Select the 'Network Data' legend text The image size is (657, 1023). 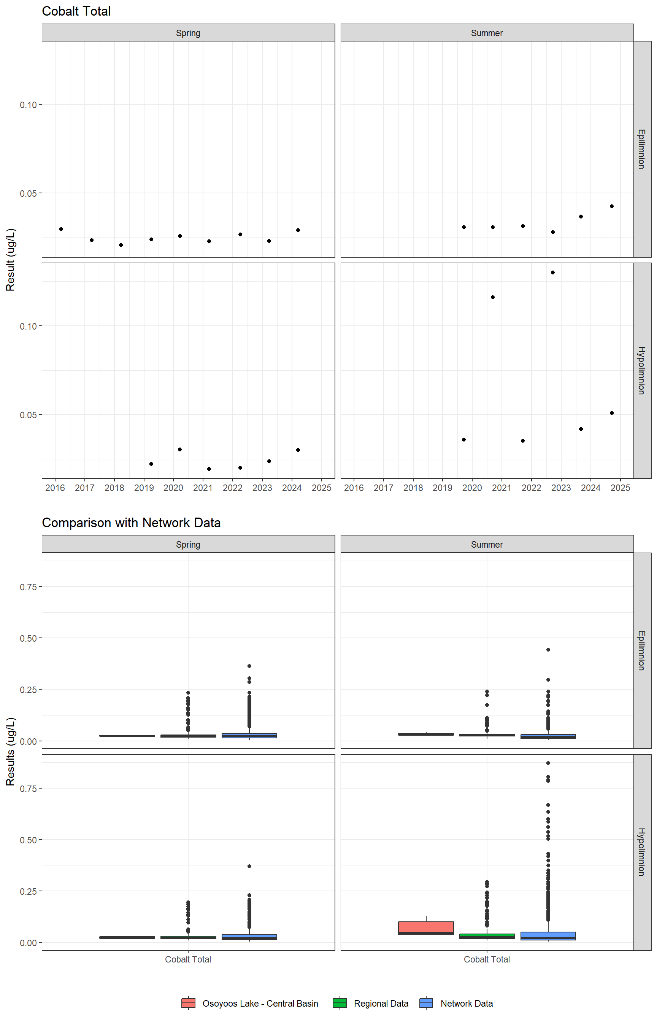tap(466, 1003)
